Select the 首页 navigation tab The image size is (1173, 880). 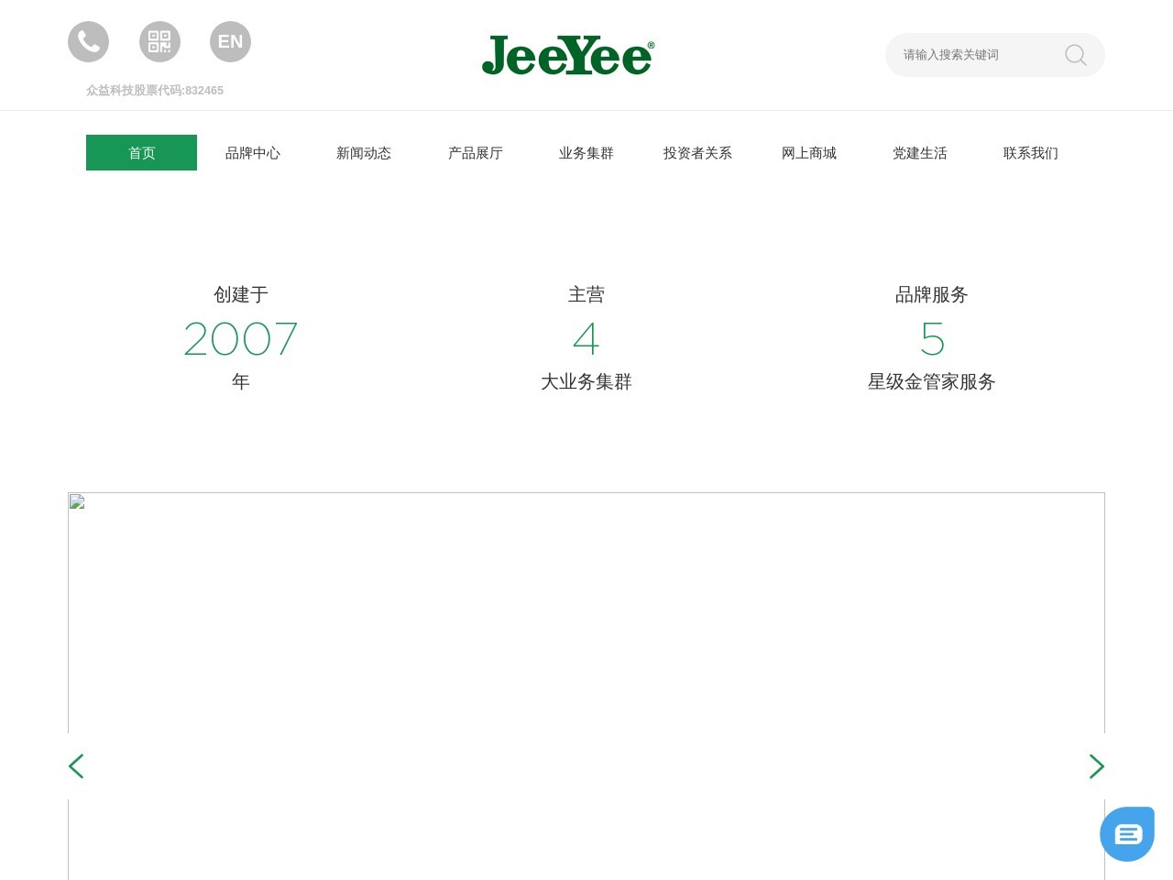pyautogui.click(x=141, y=153)
